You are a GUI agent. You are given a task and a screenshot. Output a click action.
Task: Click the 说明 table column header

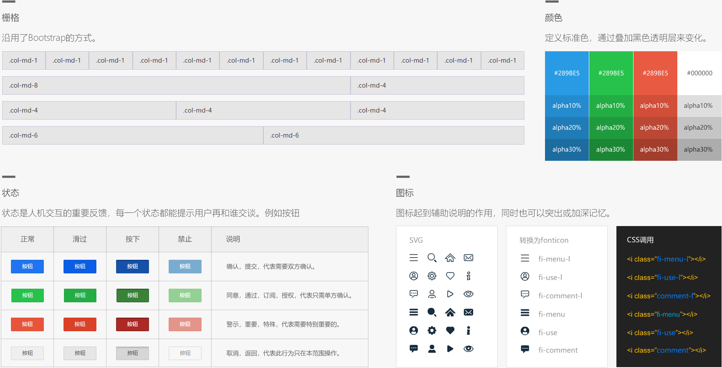(x=233, y=239)
